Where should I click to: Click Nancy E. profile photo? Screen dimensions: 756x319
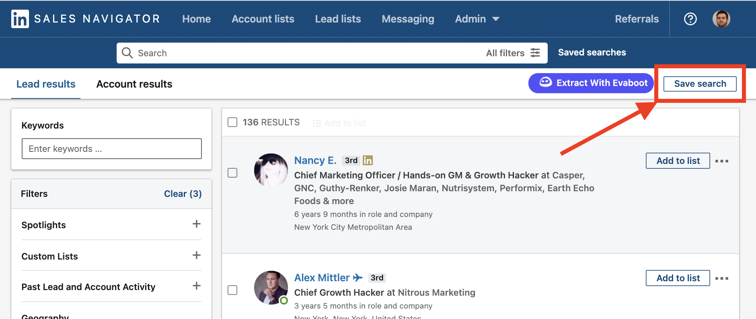(x=271, y=170)
